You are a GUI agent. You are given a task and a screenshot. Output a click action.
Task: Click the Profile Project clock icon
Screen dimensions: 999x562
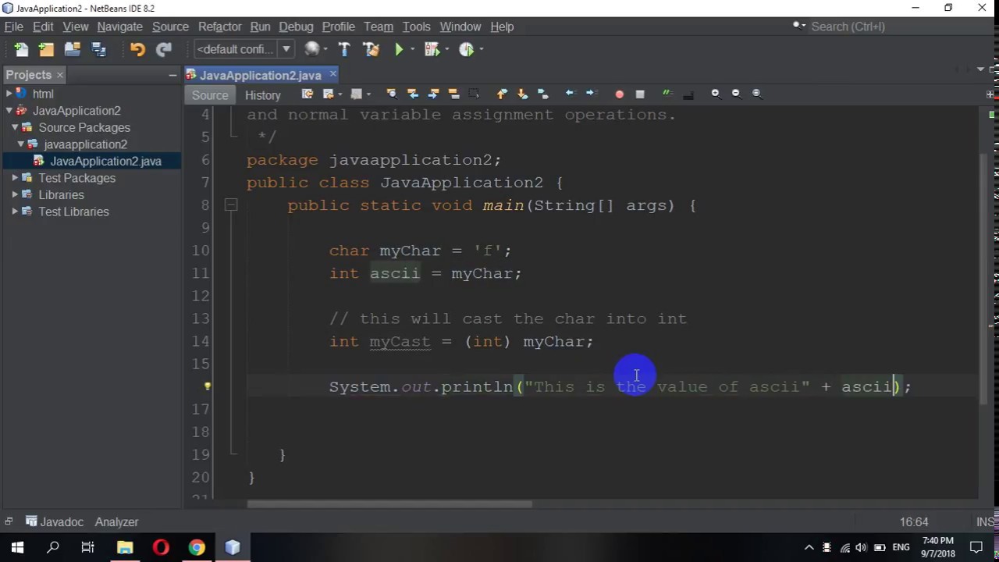(467, 49)
